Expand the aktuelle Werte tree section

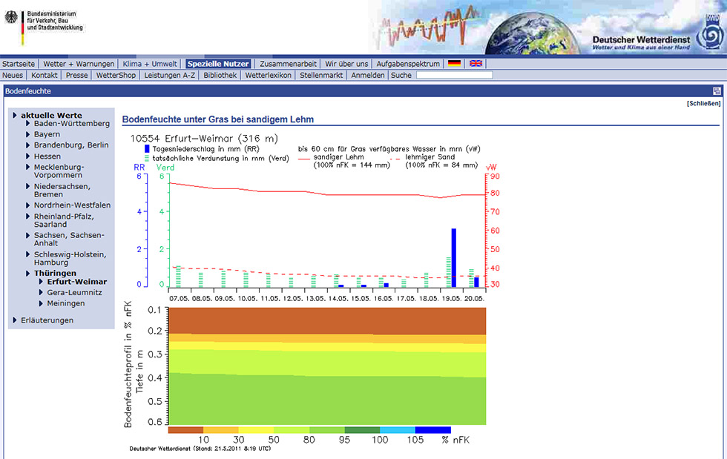tap(51, 115)
